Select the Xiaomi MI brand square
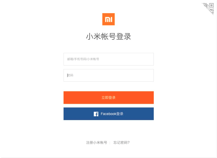Viewport: 217px width, 158px height. [x=108, y=19]
